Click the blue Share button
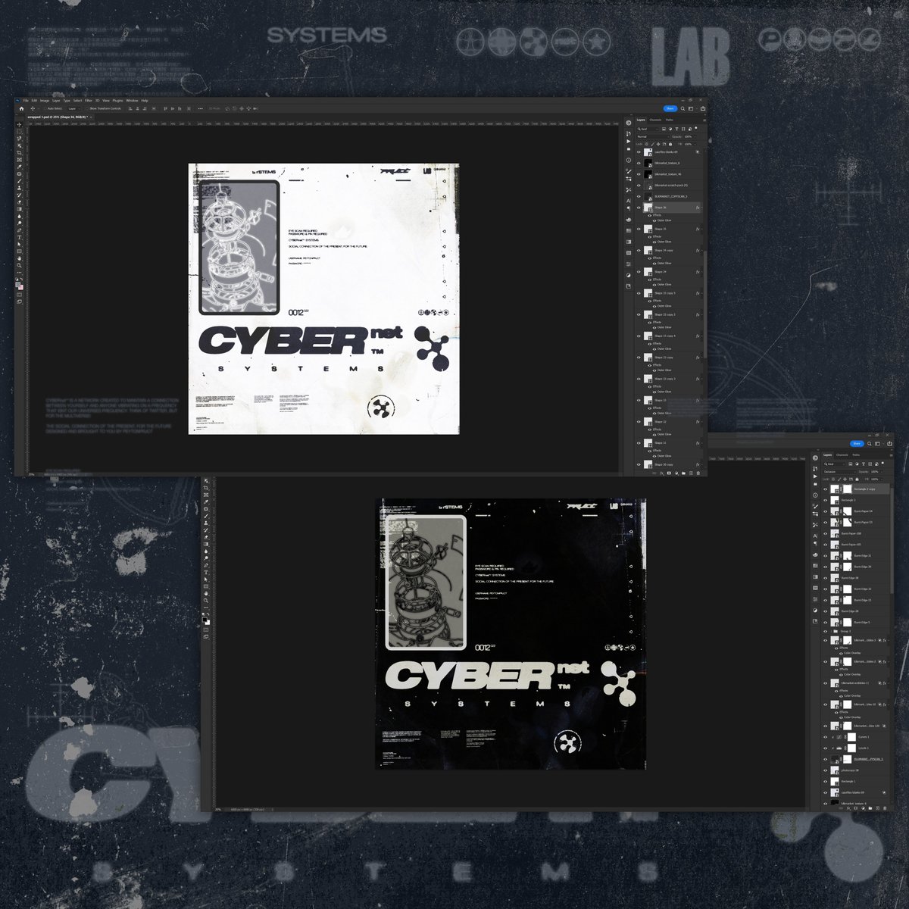The height and width of the screenshot is (909, 909). [x=670, y=108]
